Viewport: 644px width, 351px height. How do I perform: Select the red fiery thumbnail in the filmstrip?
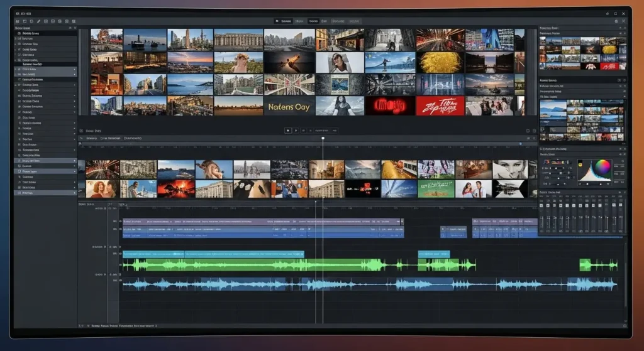pyautogui.click(x=176, y=188)
